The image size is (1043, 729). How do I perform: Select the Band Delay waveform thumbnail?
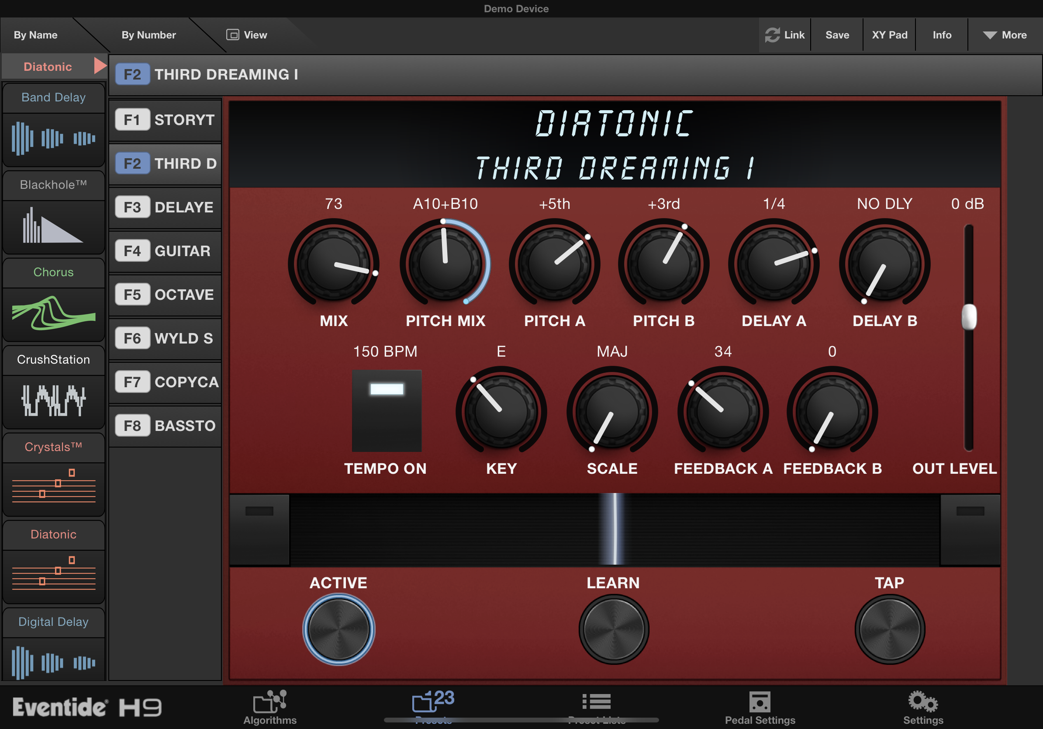click(x=54, y=138)
